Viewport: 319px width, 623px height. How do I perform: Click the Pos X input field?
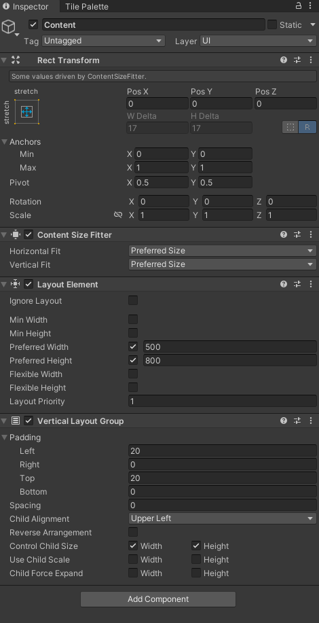[157, 104]
